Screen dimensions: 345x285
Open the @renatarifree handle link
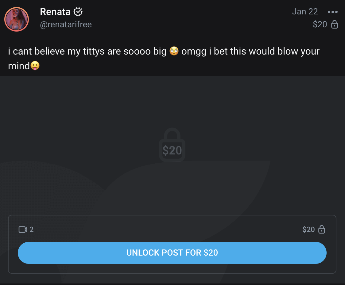coord(66,25)
